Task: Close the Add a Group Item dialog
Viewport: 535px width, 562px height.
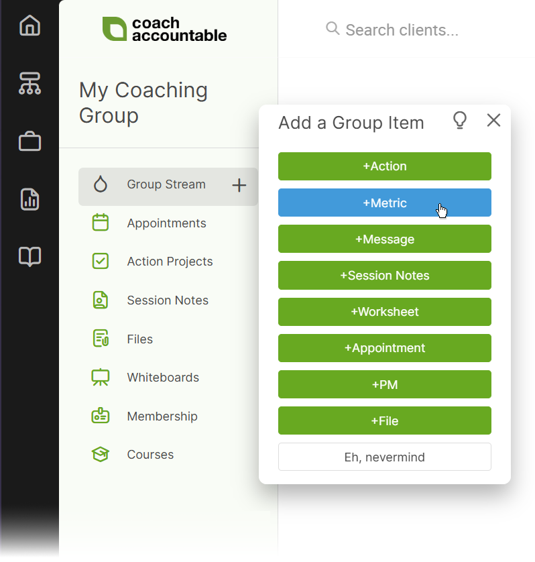Action: pos(493,120)
